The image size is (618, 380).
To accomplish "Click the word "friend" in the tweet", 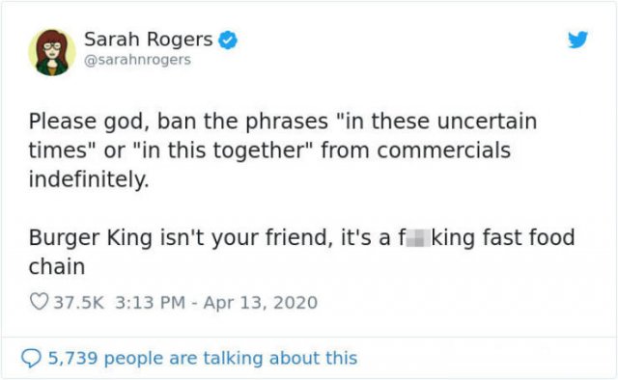I will [296, 238].
